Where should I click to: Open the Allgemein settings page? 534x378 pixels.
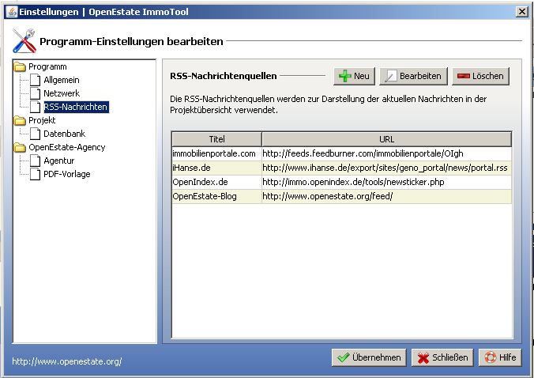(x=61, y=80)
